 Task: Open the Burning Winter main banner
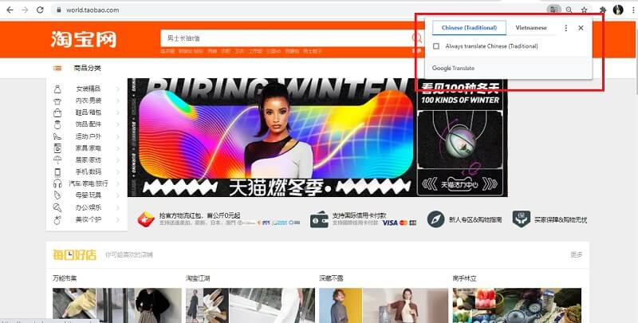pyautogui.click(x=271, y=137)
